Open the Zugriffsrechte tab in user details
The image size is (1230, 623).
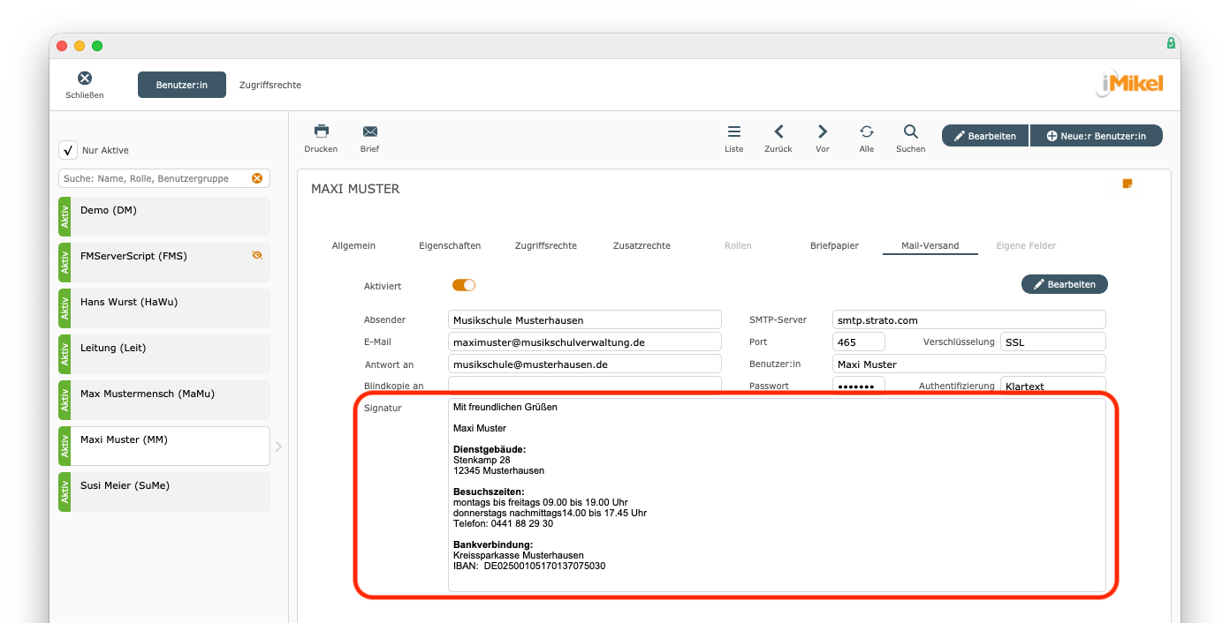click(x=546, y=245)
